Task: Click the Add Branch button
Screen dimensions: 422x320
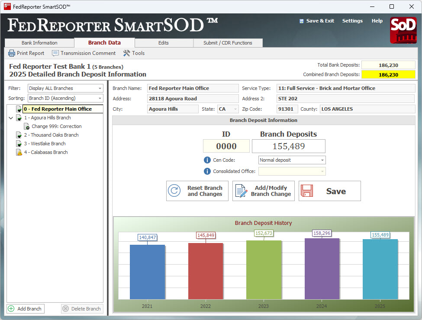Action: click(26, 308)
